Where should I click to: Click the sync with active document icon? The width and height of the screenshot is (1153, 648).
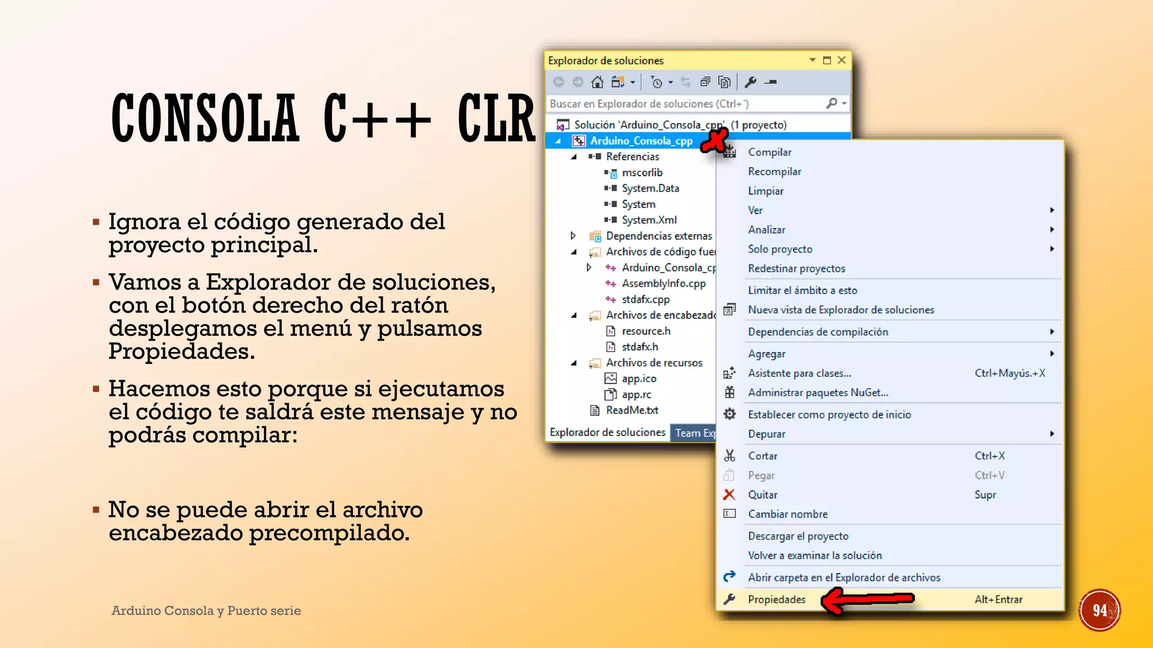click(685, 82)
